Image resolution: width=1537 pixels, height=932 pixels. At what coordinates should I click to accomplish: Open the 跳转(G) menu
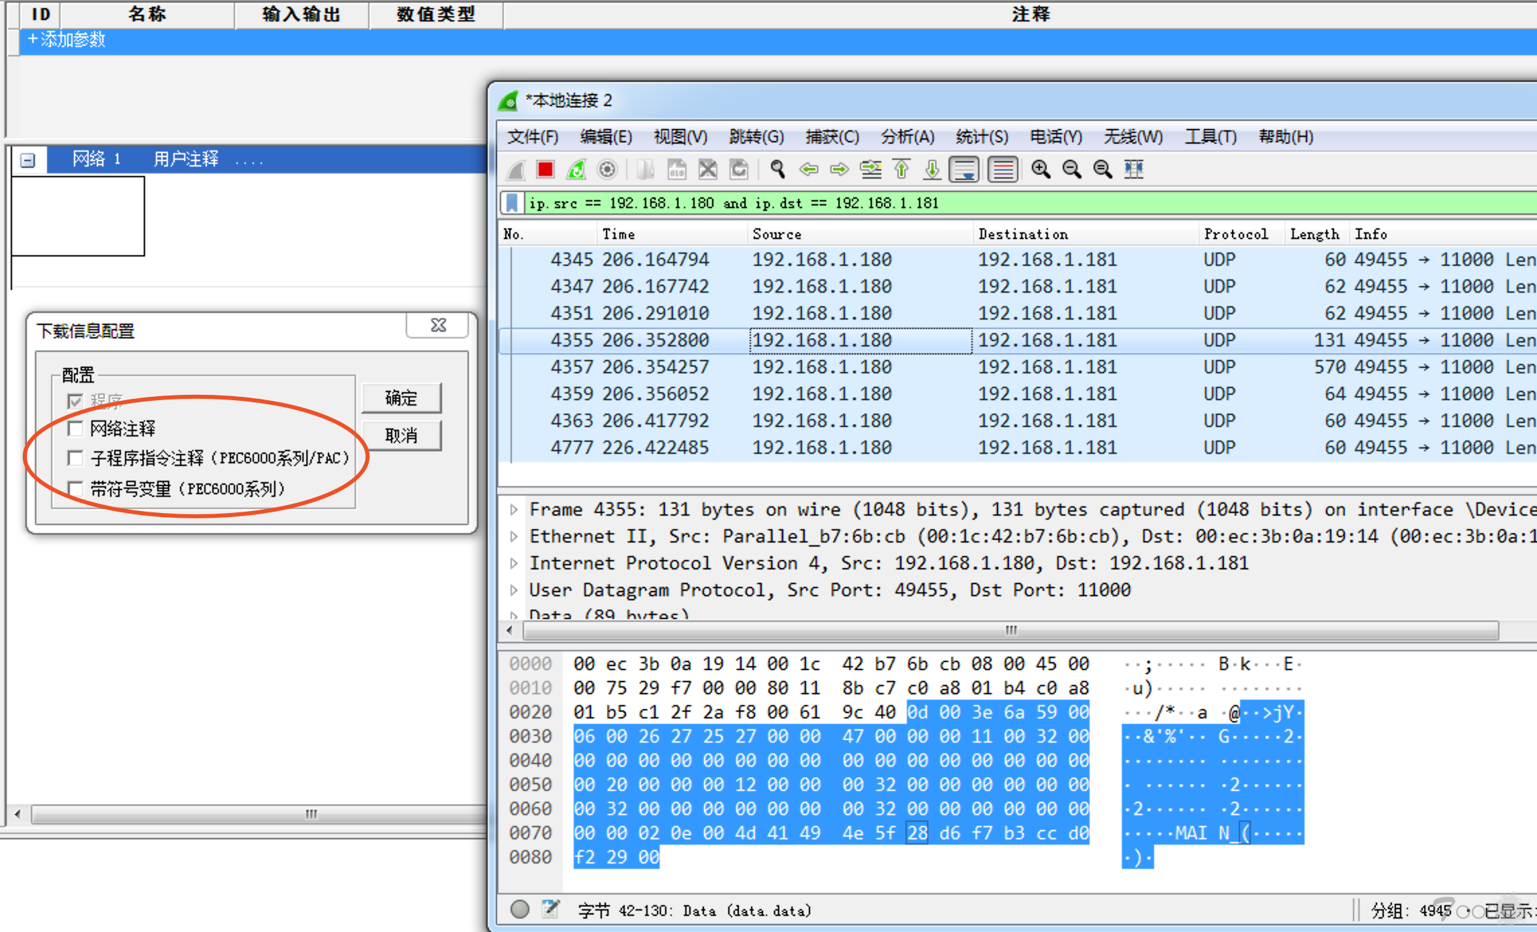click(756, 137)
